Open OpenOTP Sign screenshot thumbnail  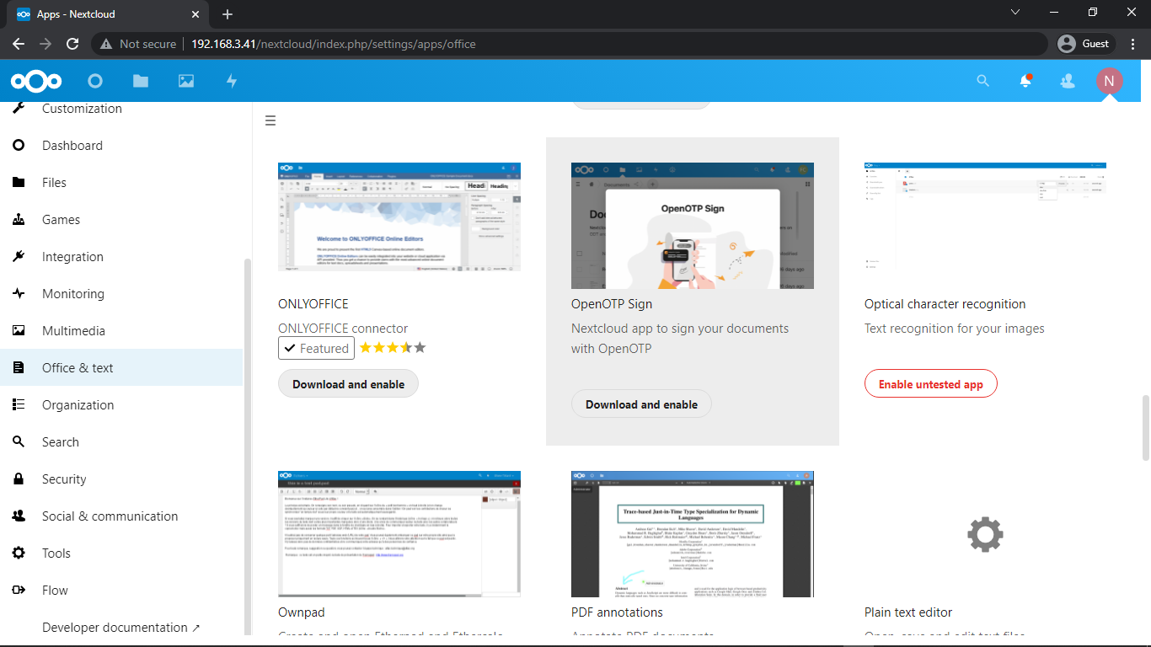click(x=693, y=226)
